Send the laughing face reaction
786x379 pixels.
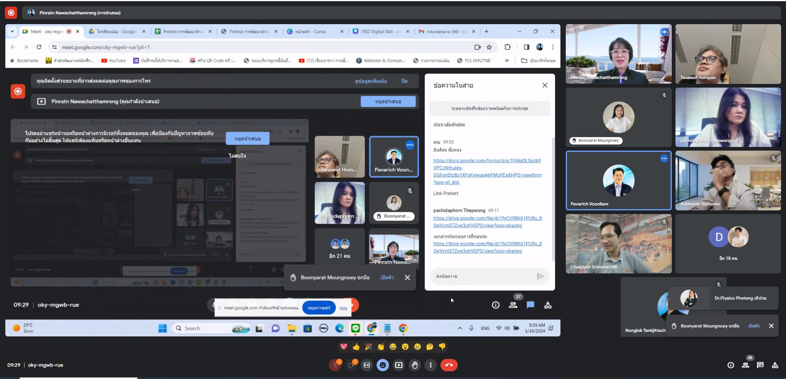tap(393, 347)
